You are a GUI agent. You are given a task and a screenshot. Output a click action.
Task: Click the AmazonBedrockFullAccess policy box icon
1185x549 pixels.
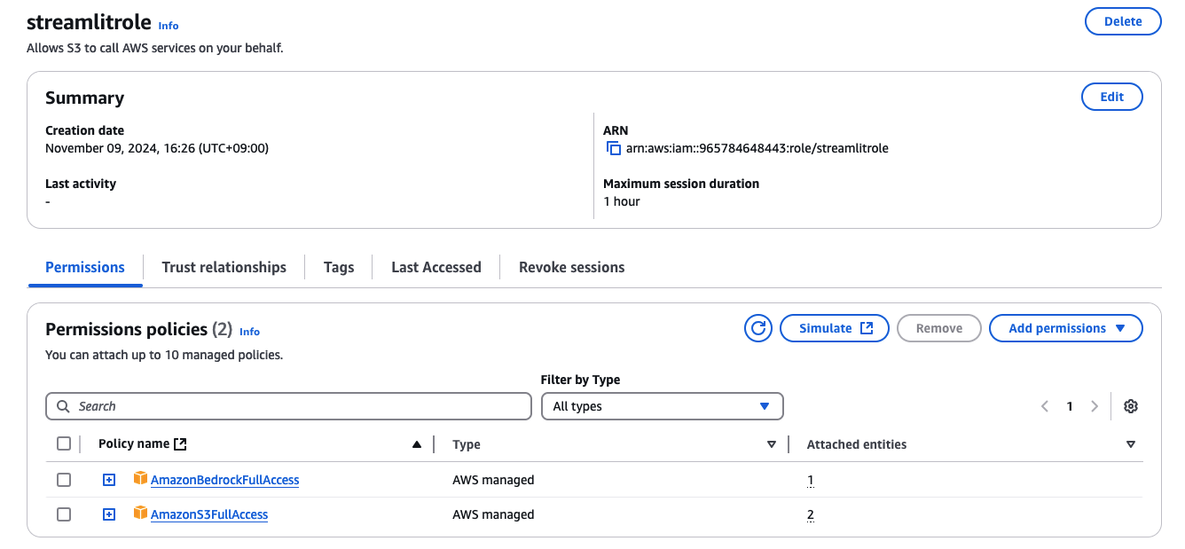pyautogui.click(x=140, y=479)
